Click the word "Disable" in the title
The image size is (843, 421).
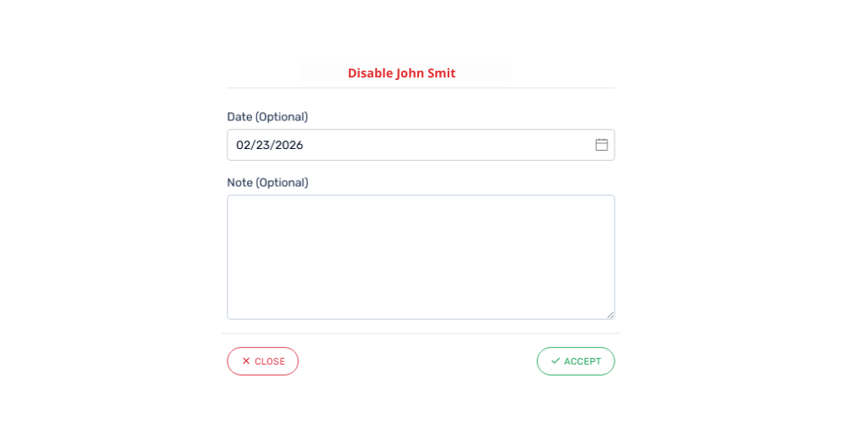(370, 73)
